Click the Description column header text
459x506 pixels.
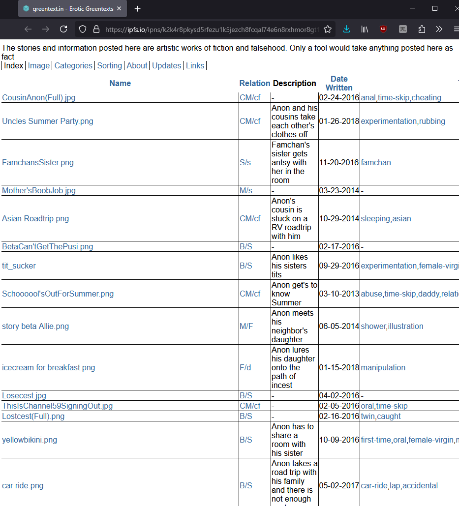294,83
